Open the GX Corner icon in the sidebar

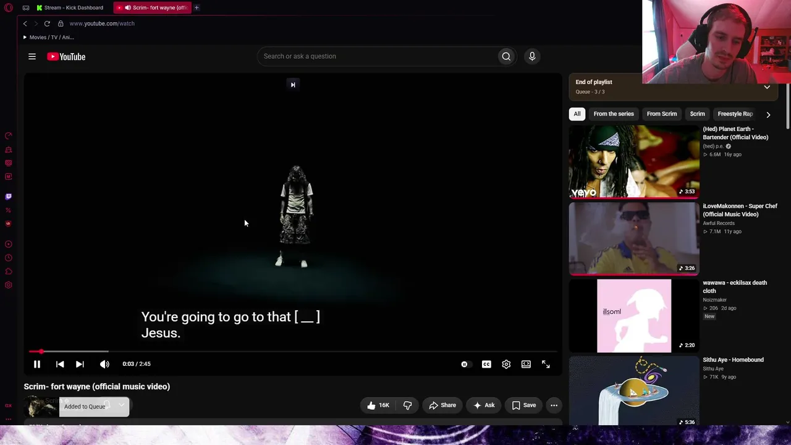point(9,405)
